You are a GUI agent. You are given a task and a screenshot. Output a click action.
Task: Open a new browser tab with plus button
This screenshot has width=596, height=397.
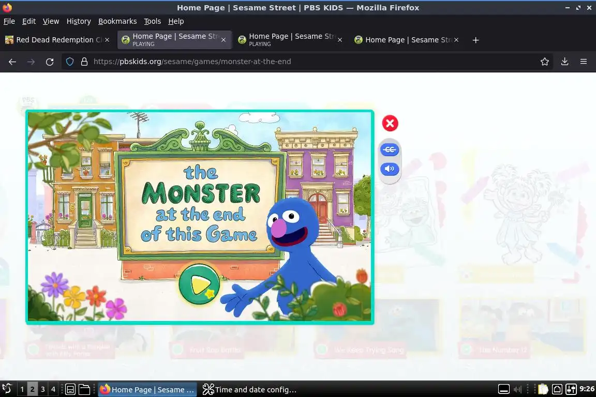coord(475,40)
